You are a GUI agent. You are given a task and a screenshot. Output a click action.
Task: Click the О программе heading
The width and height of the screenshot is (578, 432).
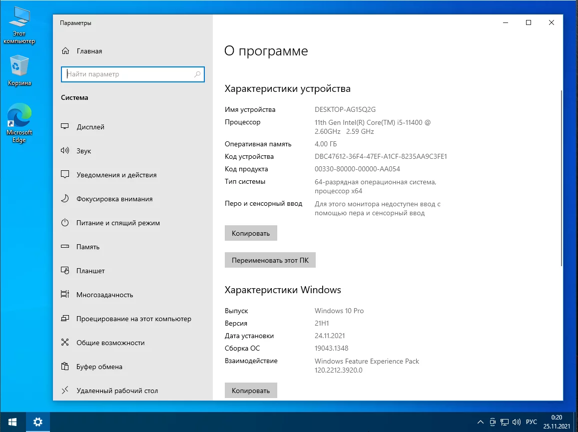click(266, 51)
